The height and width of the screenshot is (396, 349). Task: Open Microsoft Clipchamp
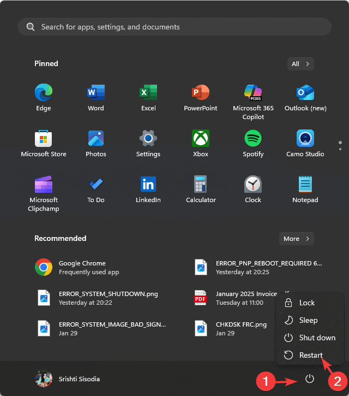44,193
